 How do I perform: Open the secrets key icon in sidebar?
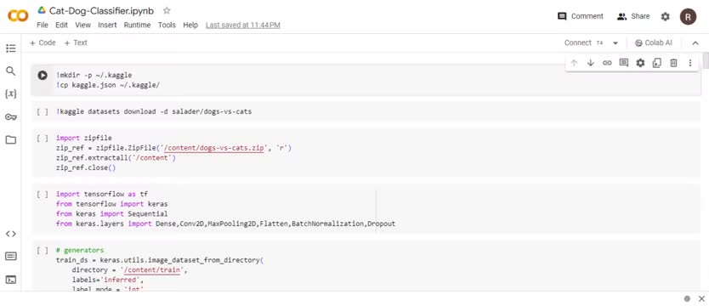pyautogui.click(x=11, y=117)
